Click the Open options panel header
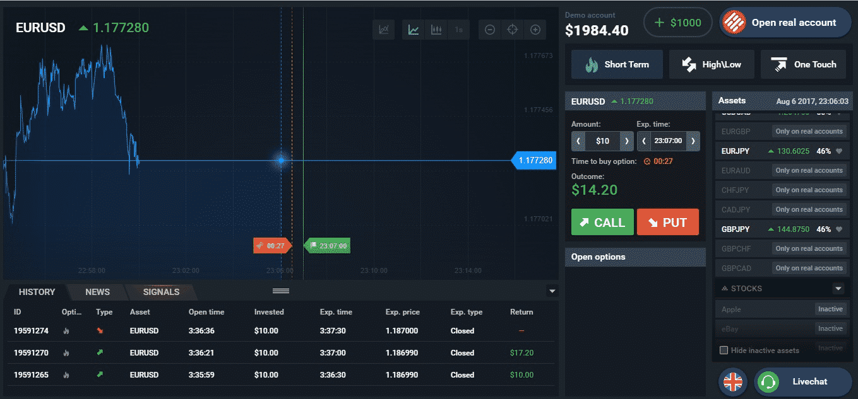 (635, 257)
